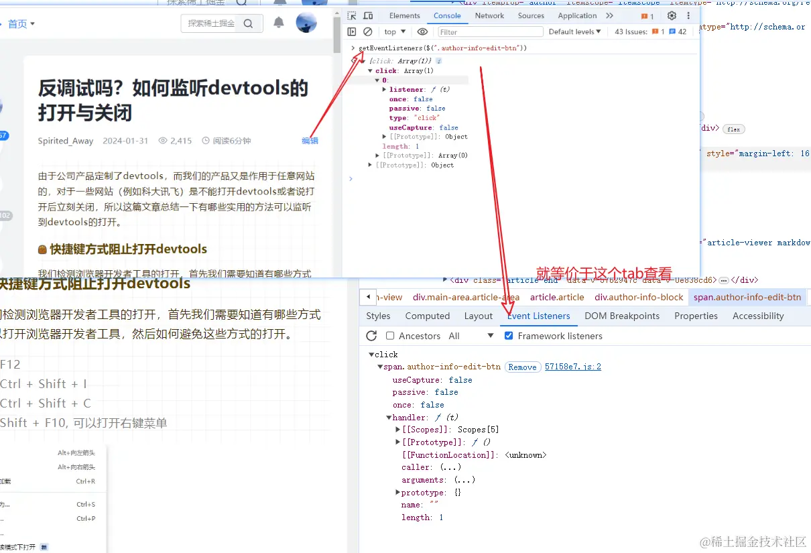Collapse the click event group in Event Listeners
The height and width of the screenshot is (553, 811).
[371, 354]
